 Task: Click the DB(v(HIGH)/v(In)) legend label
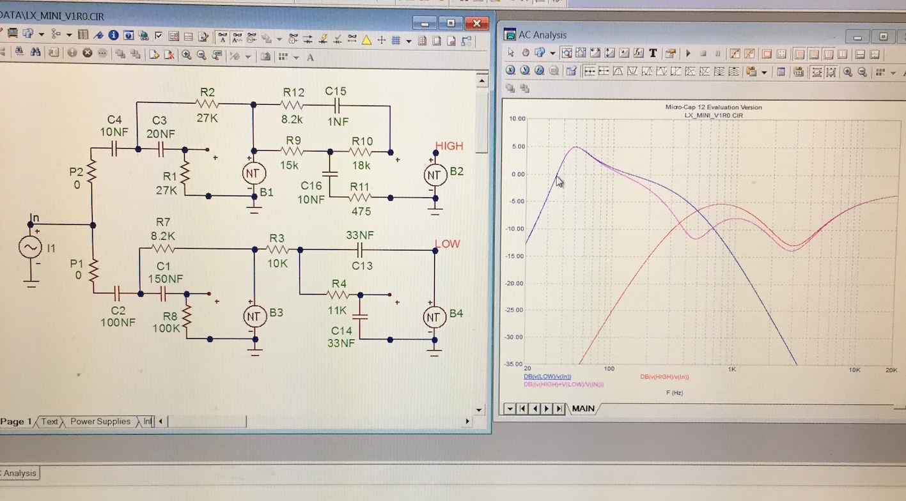[x=664, y=377]
